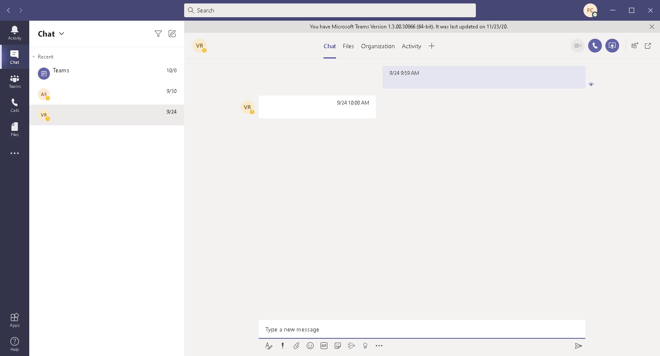Screen dimensions: 660x356
Task: Pop out the chat window
Action: [x=648, y=46]
